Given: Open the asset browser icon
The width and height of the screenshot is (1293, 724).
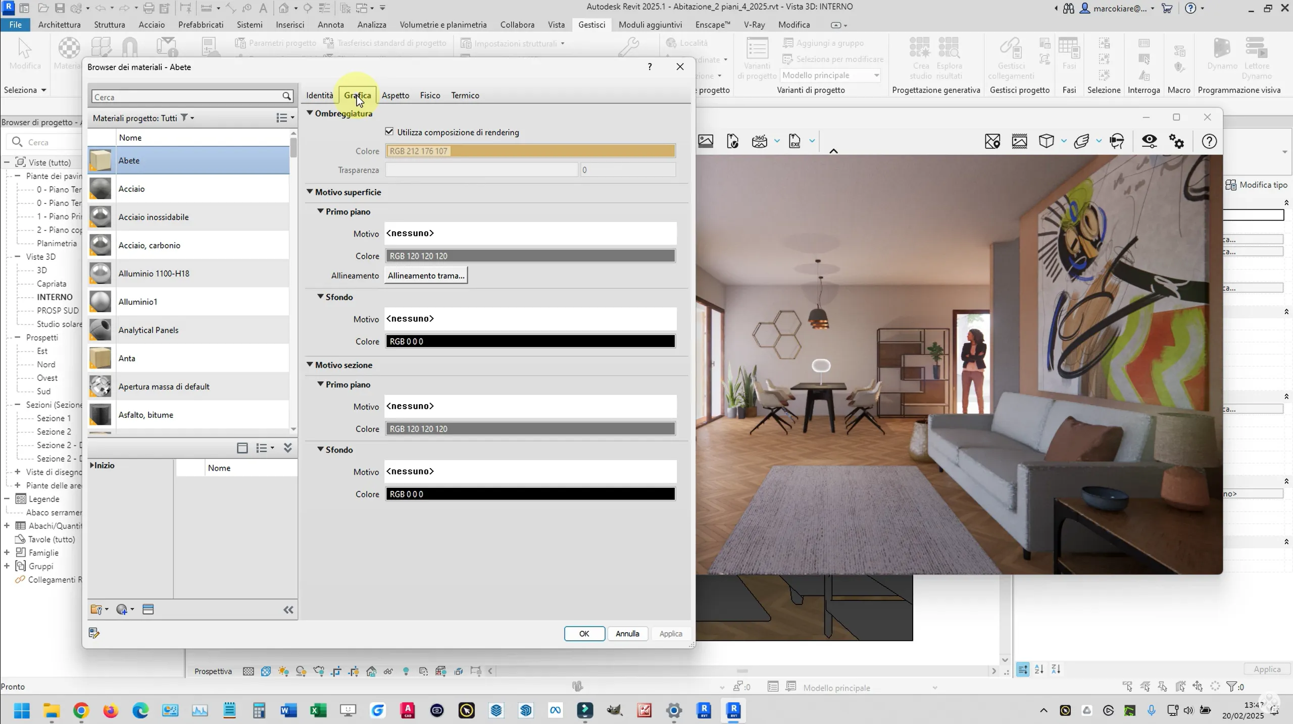Looking at the screenshot, I should coord(148,609).
